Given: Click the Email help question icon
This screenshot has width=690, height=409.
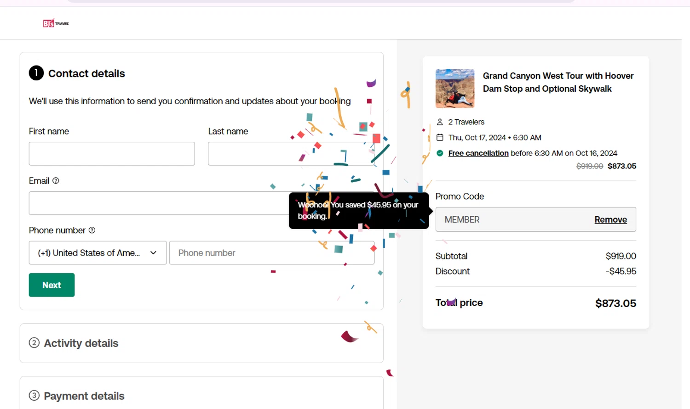Looking at the screenshot, I should click(56, 181).
